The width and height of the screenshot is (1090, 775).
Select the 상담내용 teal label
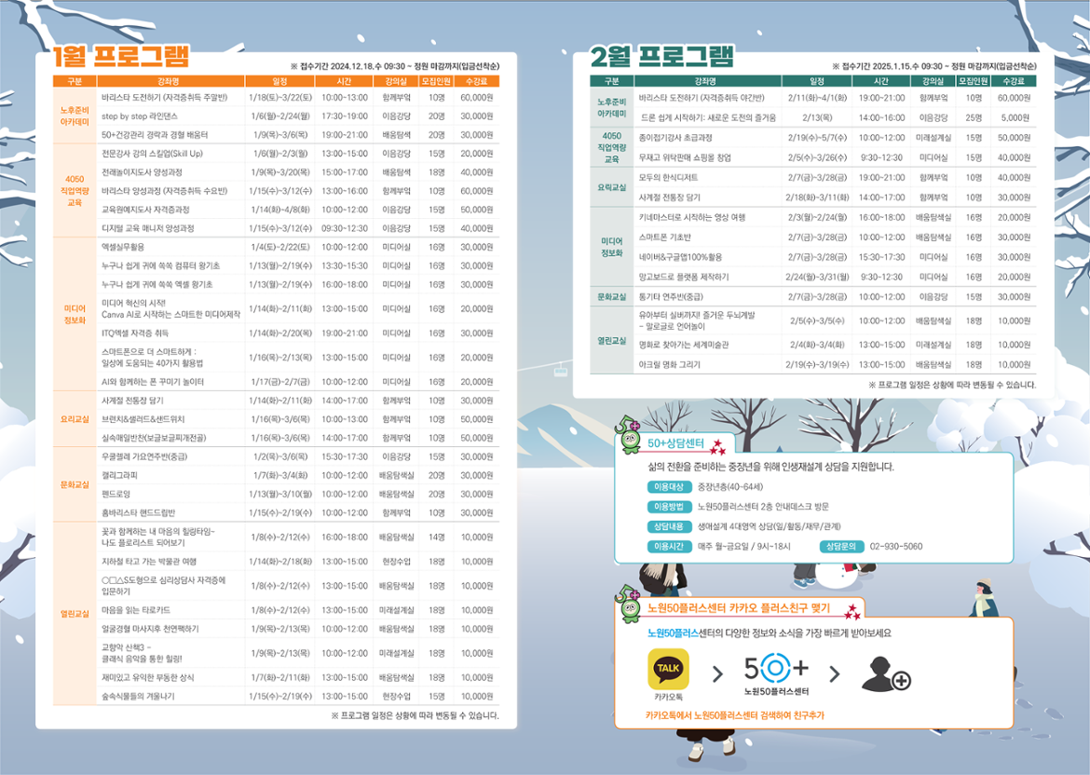pos(669,526)
